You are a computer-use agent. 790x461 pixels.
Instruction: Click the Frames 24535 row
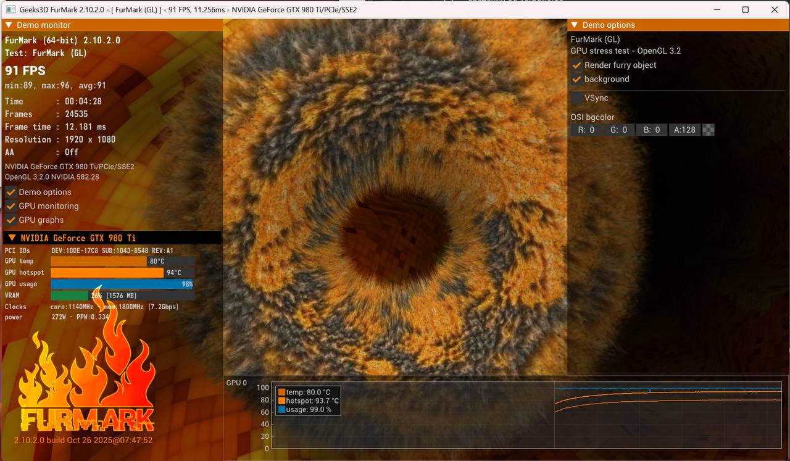[47, 114]
